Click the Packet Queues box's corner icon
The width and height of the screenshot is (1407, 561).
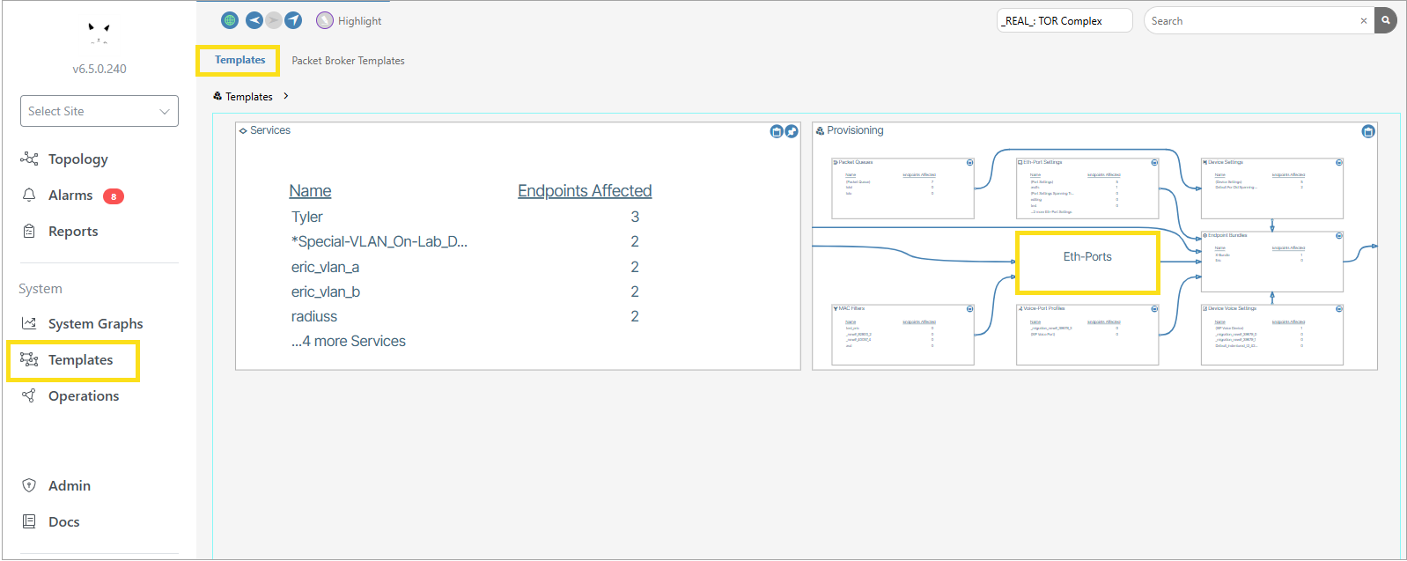pos(970,163)
